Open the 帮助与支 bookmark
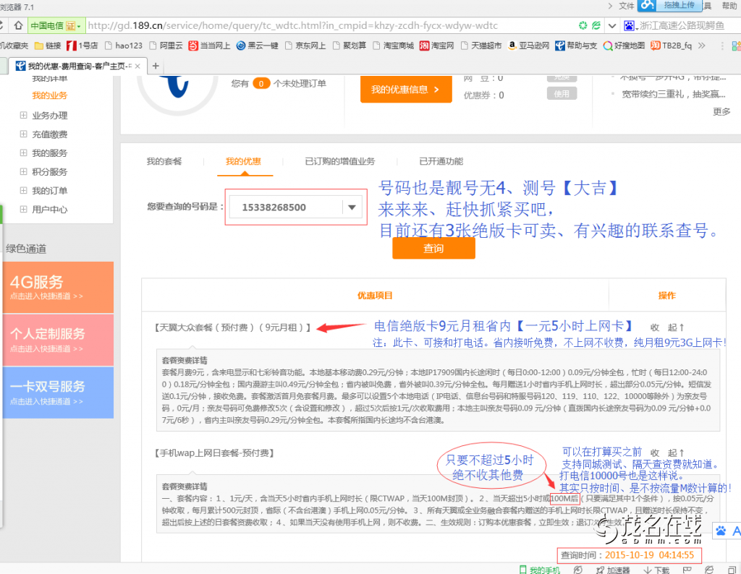Viewport: 741px width, 574px height. click(576, 46)
